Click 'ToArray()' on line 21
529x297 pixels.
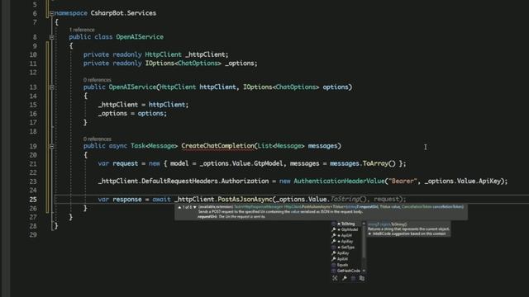379,163
